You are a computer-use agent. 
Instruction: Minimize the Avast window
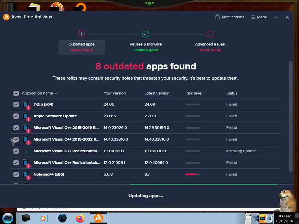pos(276,17)
